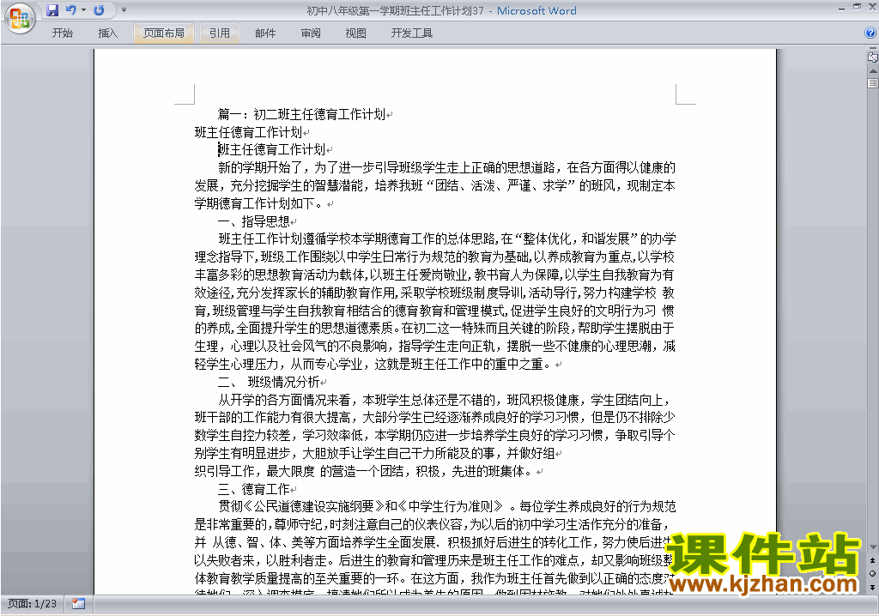Click the Previous Page double-up arrow
Image resolution: width=879 pixels, height=616 pixels.
click(x=873, y=560)
